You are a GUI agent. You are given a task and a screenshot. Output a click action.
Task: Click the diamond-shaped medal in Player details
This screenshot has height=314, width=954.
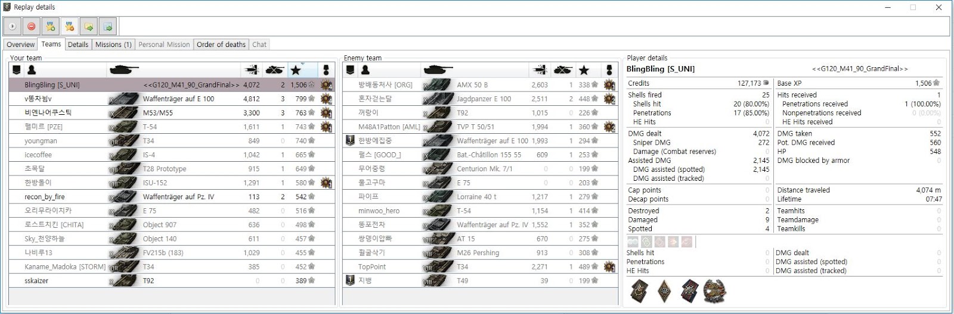click(664, 291)
